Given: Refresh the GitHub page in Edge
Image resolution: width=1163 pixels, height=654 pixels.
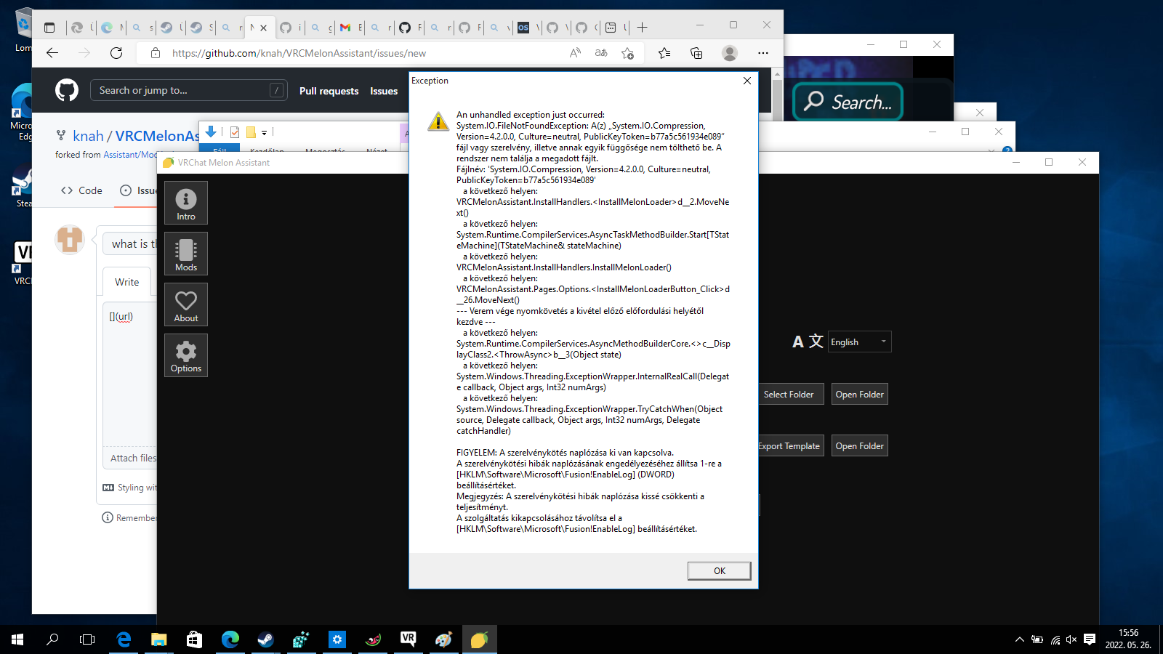Looking at the screenshot, I should 116,53.
